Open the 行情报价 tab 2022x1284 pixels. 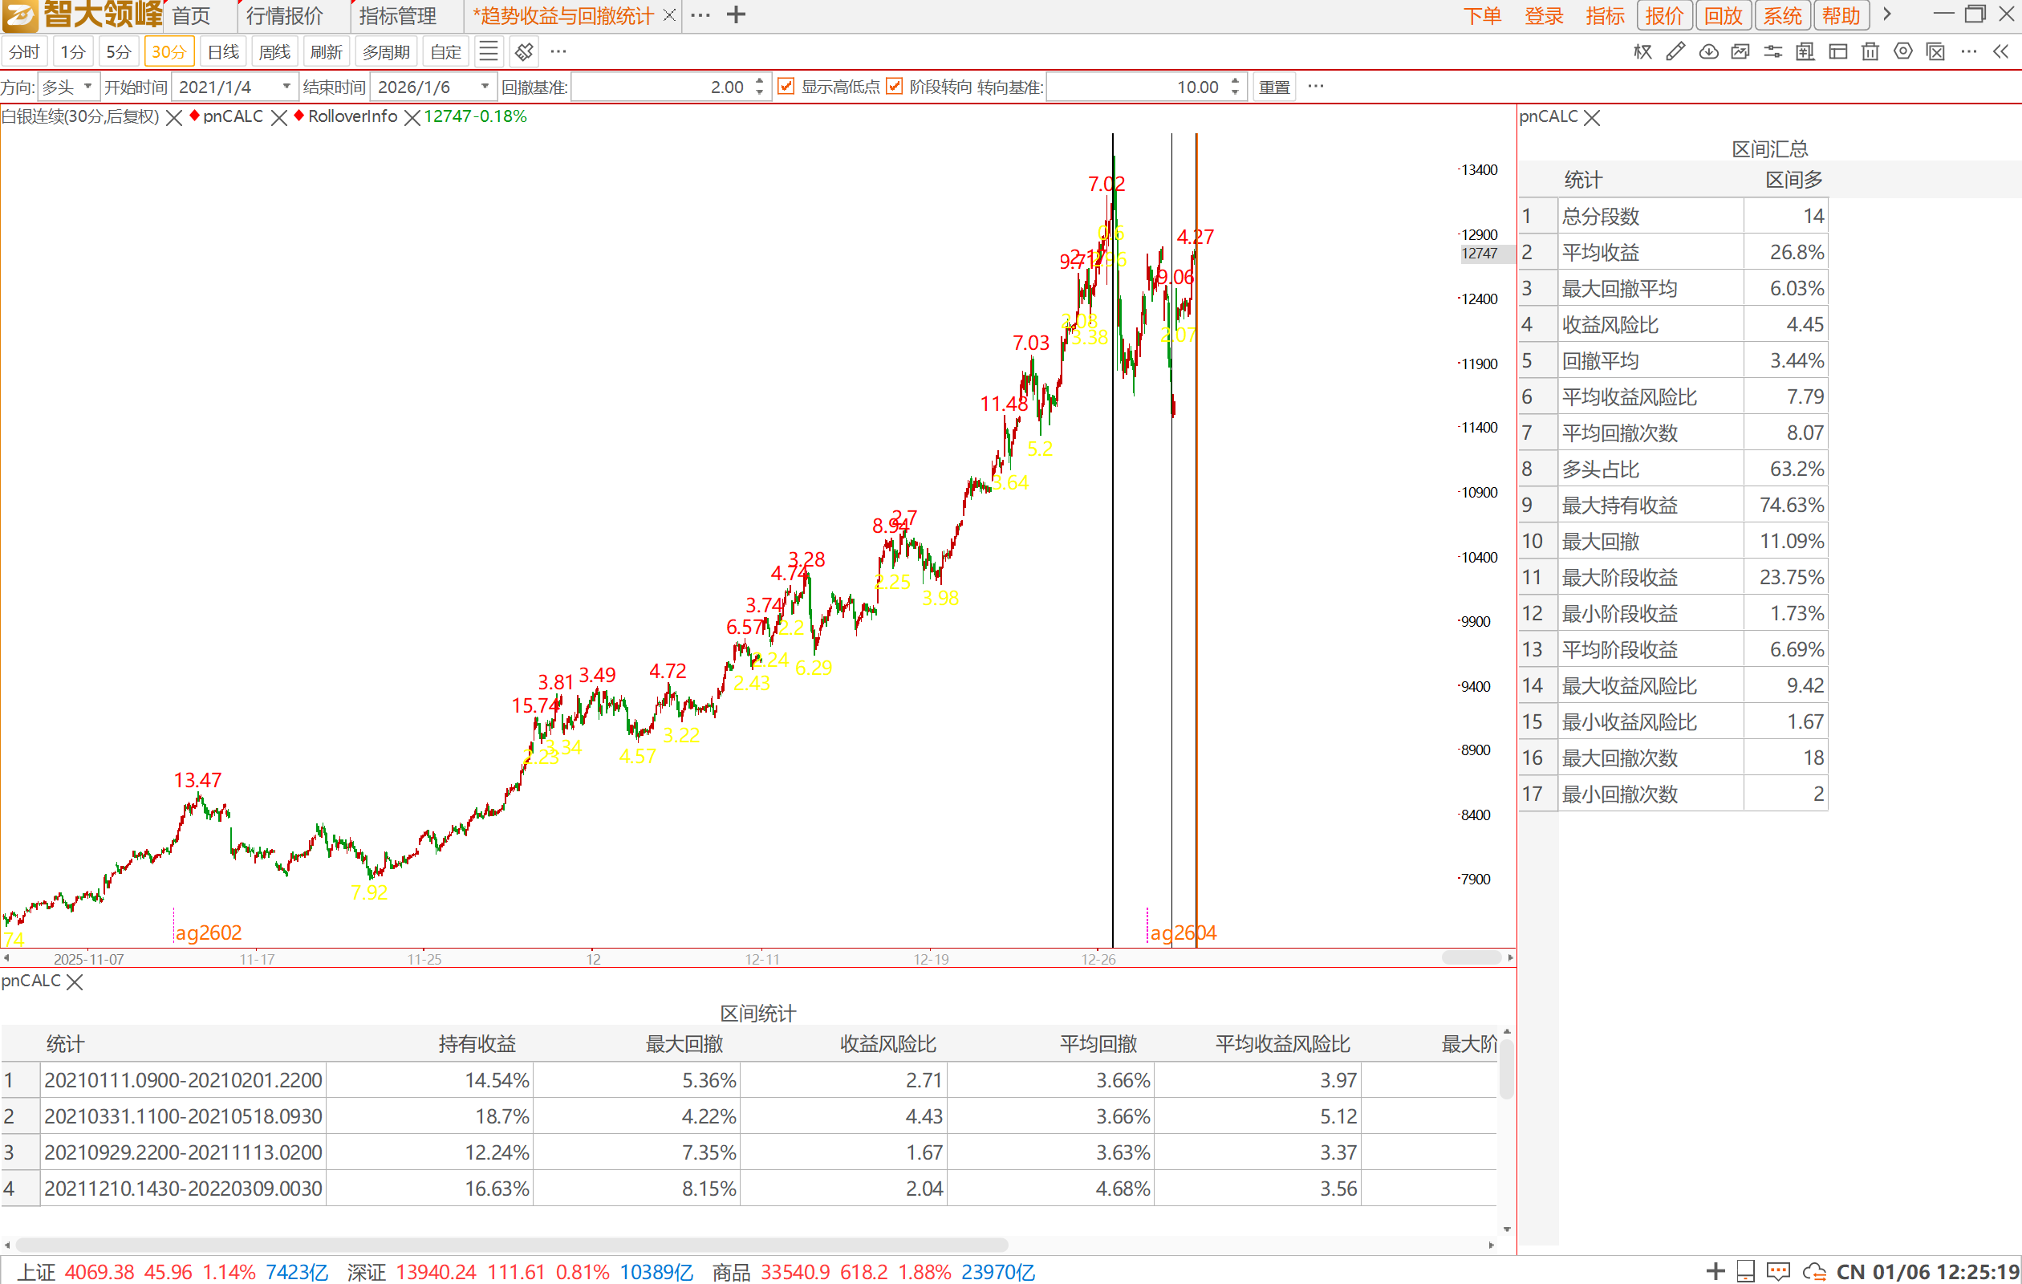(x=285, y=16)
